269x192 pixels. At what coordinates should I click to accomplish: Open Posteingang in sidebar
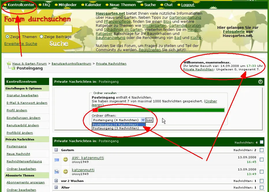(16, 146)
